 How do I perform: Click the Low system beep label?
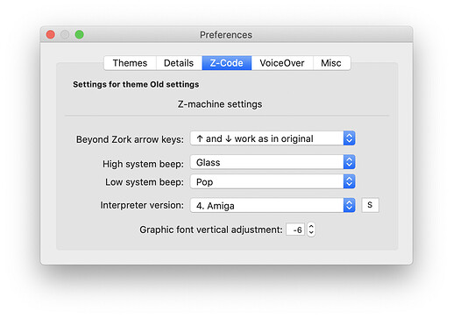pos(145,182)
